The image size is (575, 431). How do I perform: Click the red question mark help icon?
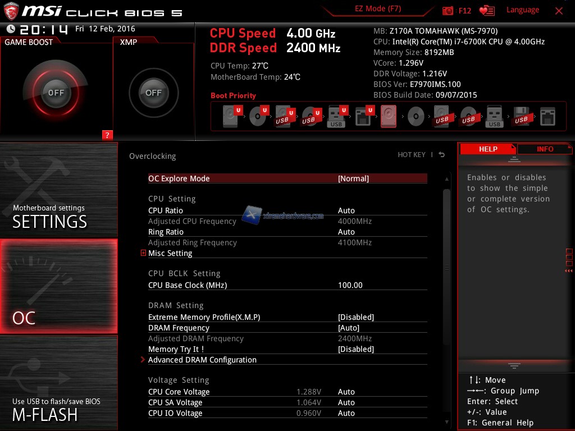pos(107,135)
